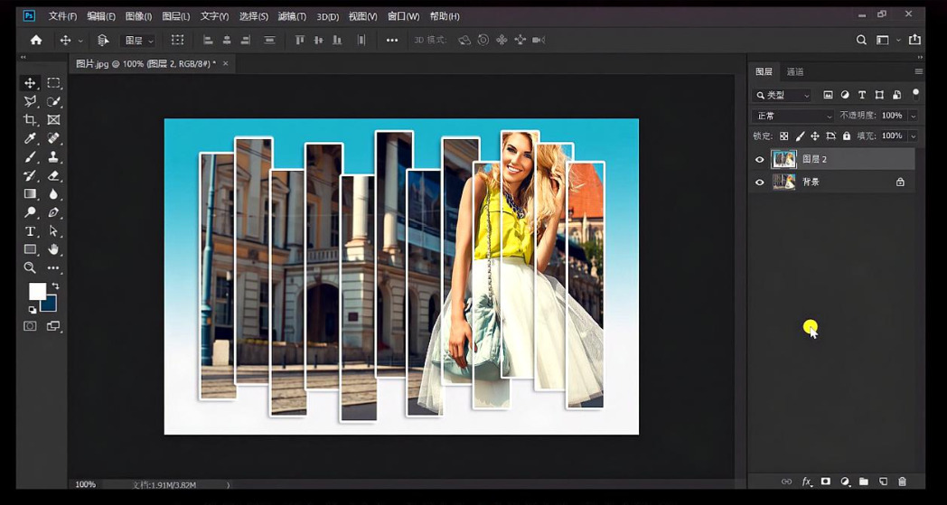Image resolution: width=947 pixels, height=505 pixels.
Task: Click the fx layer style icon
Action: pyautogui.click(x=807, y=482)
